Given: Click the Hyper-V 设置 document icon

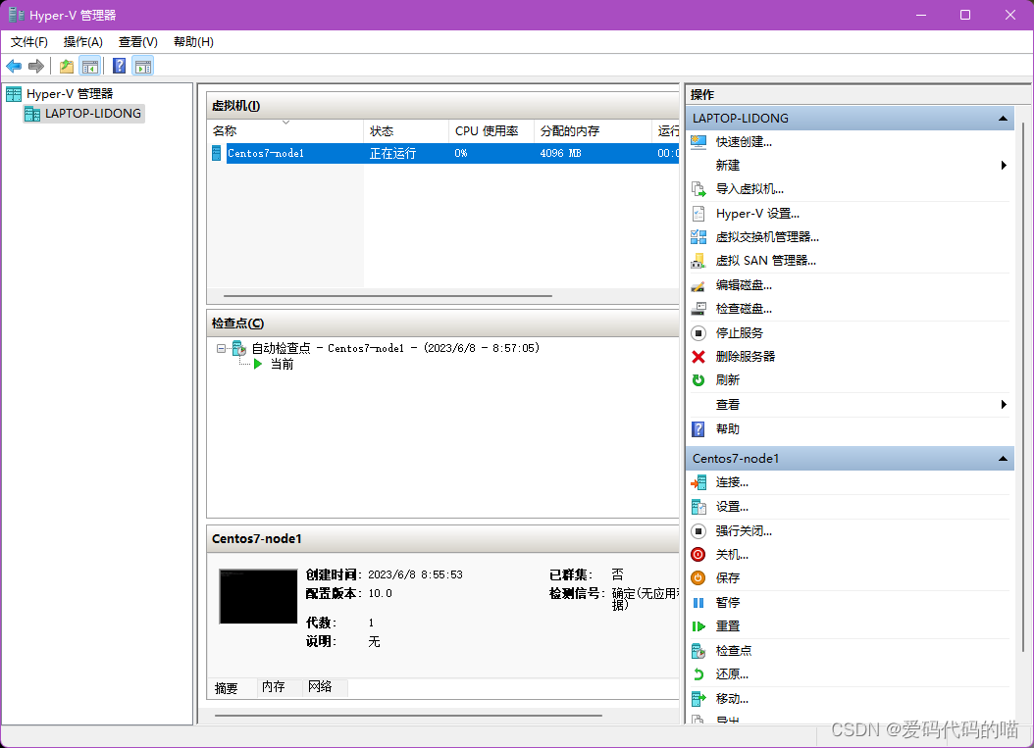Looking at the screenshot, I should [x=698, y=214].
